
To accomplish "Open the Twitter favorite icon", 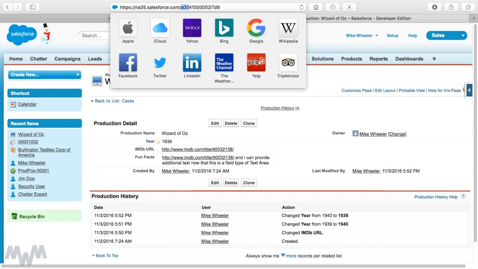I will click(160, 62).
